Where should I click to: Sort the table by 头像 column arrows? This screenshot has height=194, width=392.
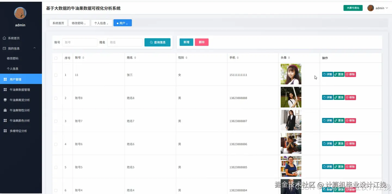pos(289,58)
